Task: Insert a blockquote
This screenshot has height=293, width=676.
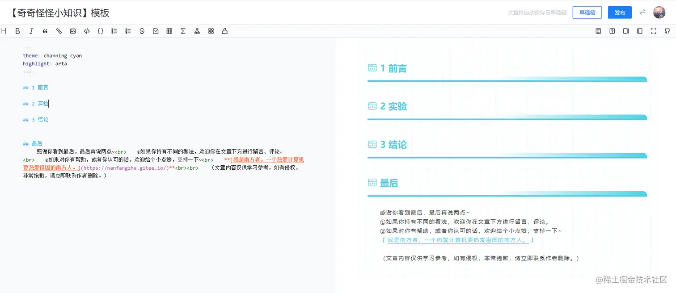Action: pyautogui.click(x=45, y=31)
